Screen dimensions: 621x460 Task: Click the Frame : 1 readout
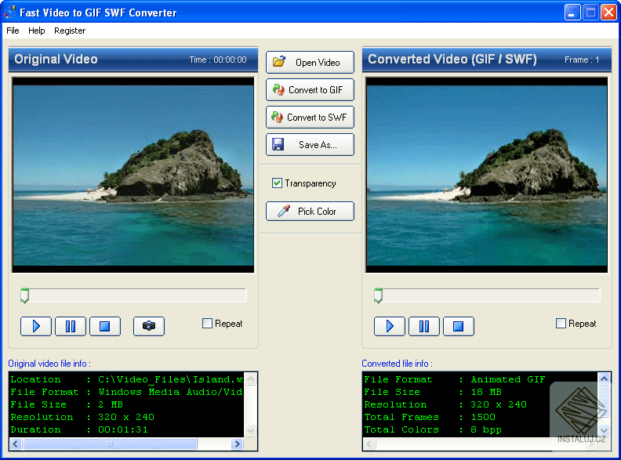tap(582, 60)
